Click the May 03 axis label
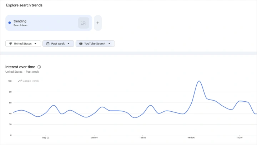 pyautogui.click(x=46, y=137)
